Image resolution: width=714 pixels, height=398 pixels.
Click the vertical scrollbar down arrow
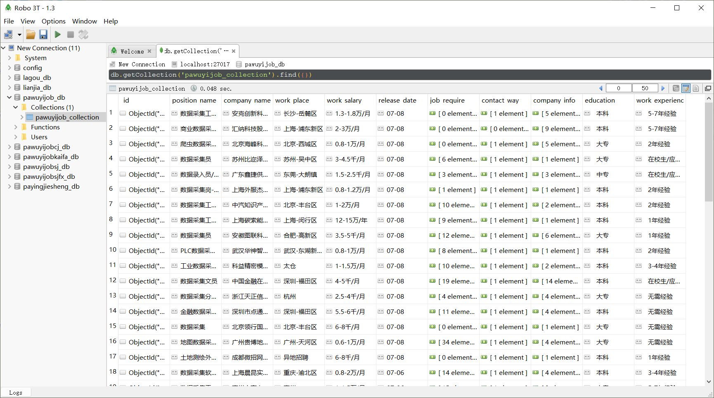[x=709, y=382]
